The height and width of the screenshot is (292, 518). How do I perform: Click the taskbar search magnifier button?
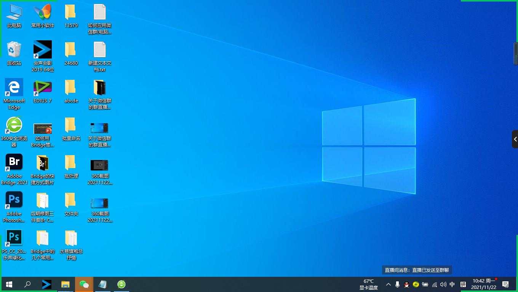pyautogui.click(x=27, y=284)
